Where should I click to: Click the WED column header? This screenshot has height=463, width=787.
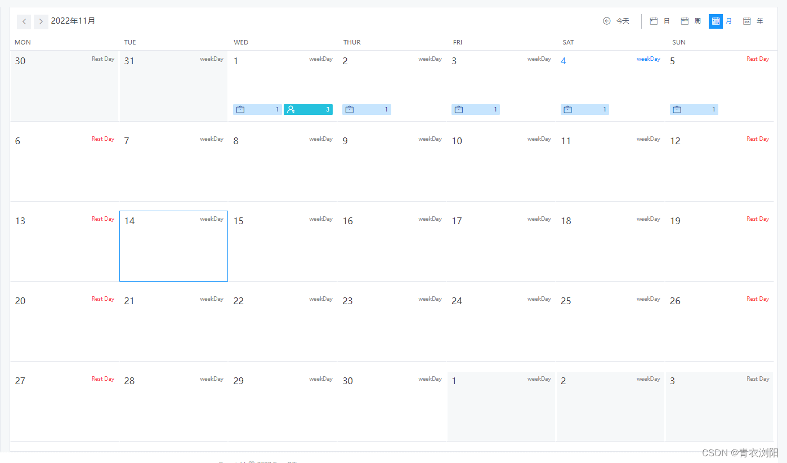(x=241, y=42)
